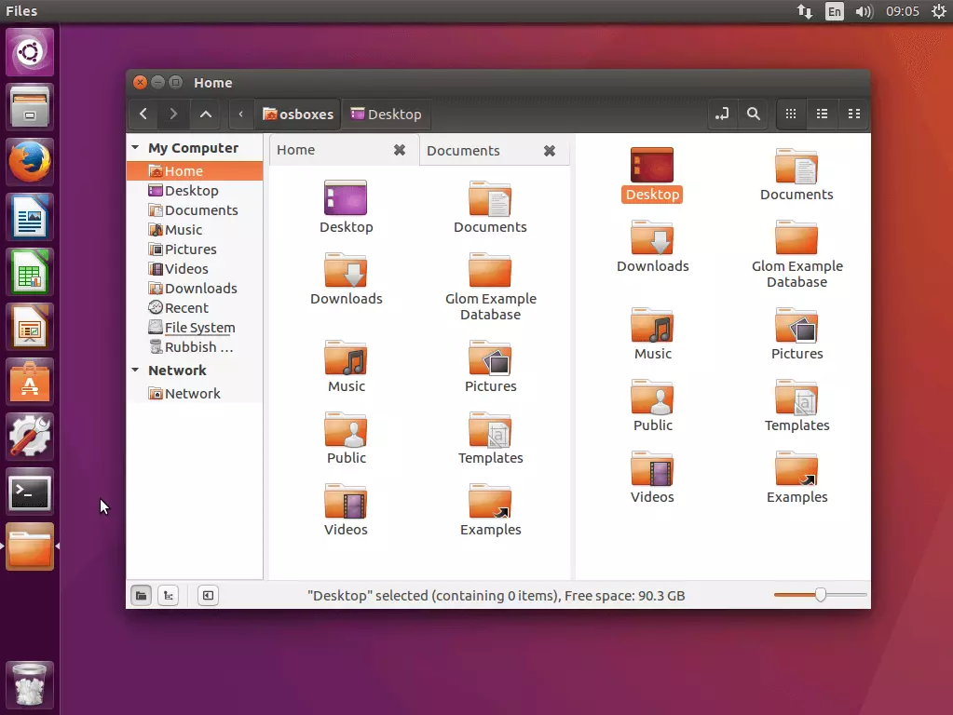Collapse the My Computer section

(x=136, y=148)
